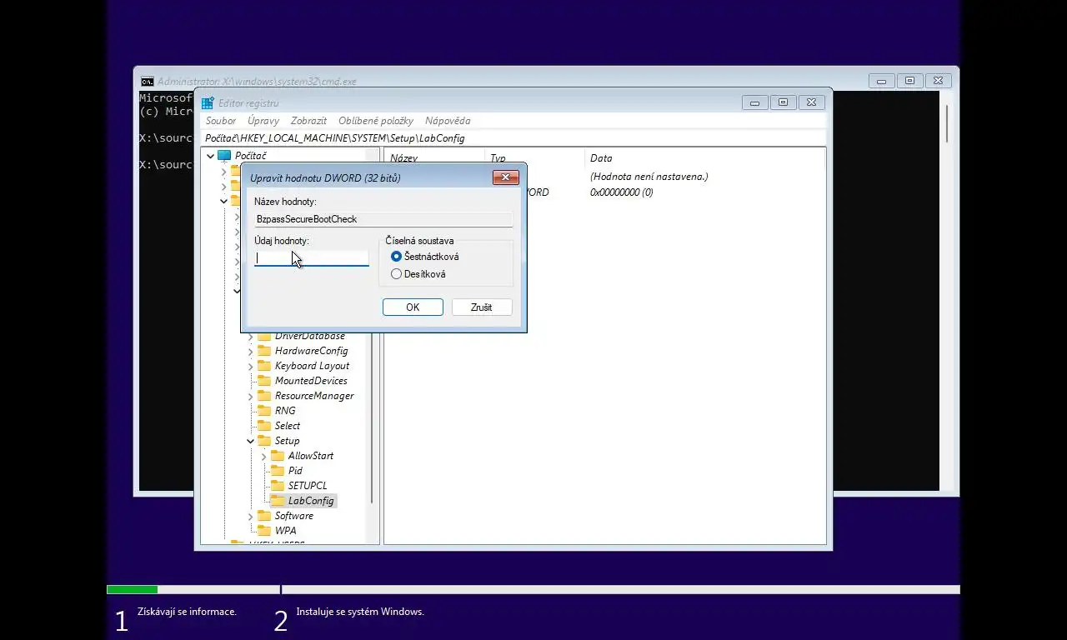Screen dimensions: 1067x640
Task: Click the Údaj hodnoty value data field
Action: [x=311, y=258]
